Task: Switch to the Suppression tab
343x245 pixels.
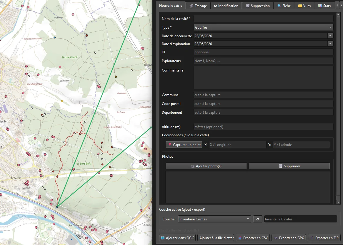Action: point(258,6)
